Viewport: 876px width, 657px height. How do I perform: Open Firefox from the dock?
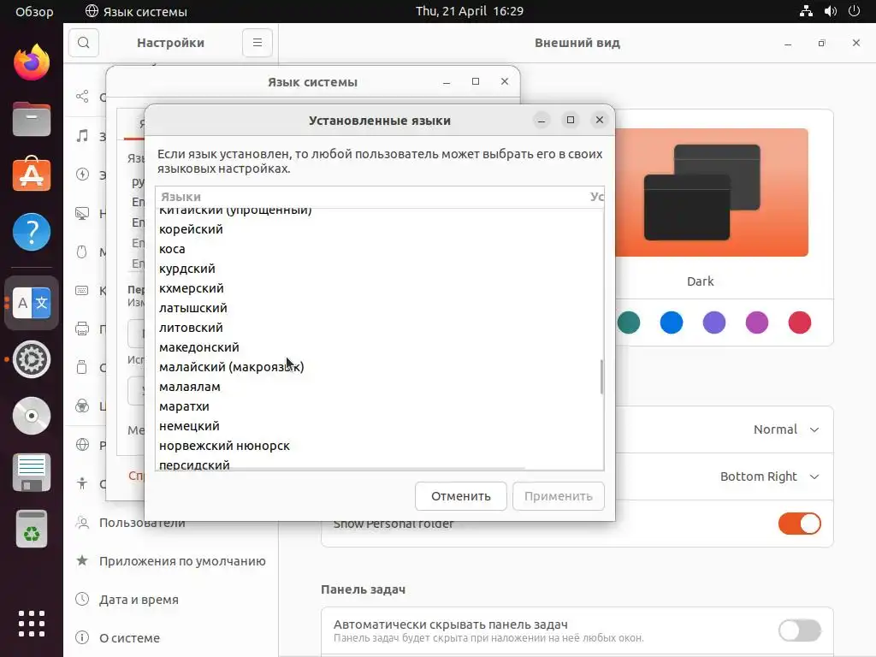point(32,62)
